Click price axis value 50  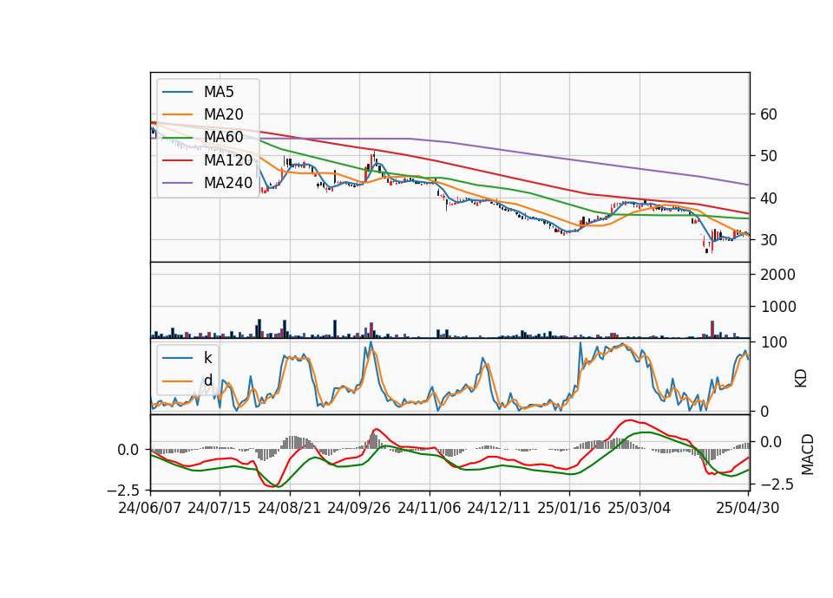[x=768, y=156]
